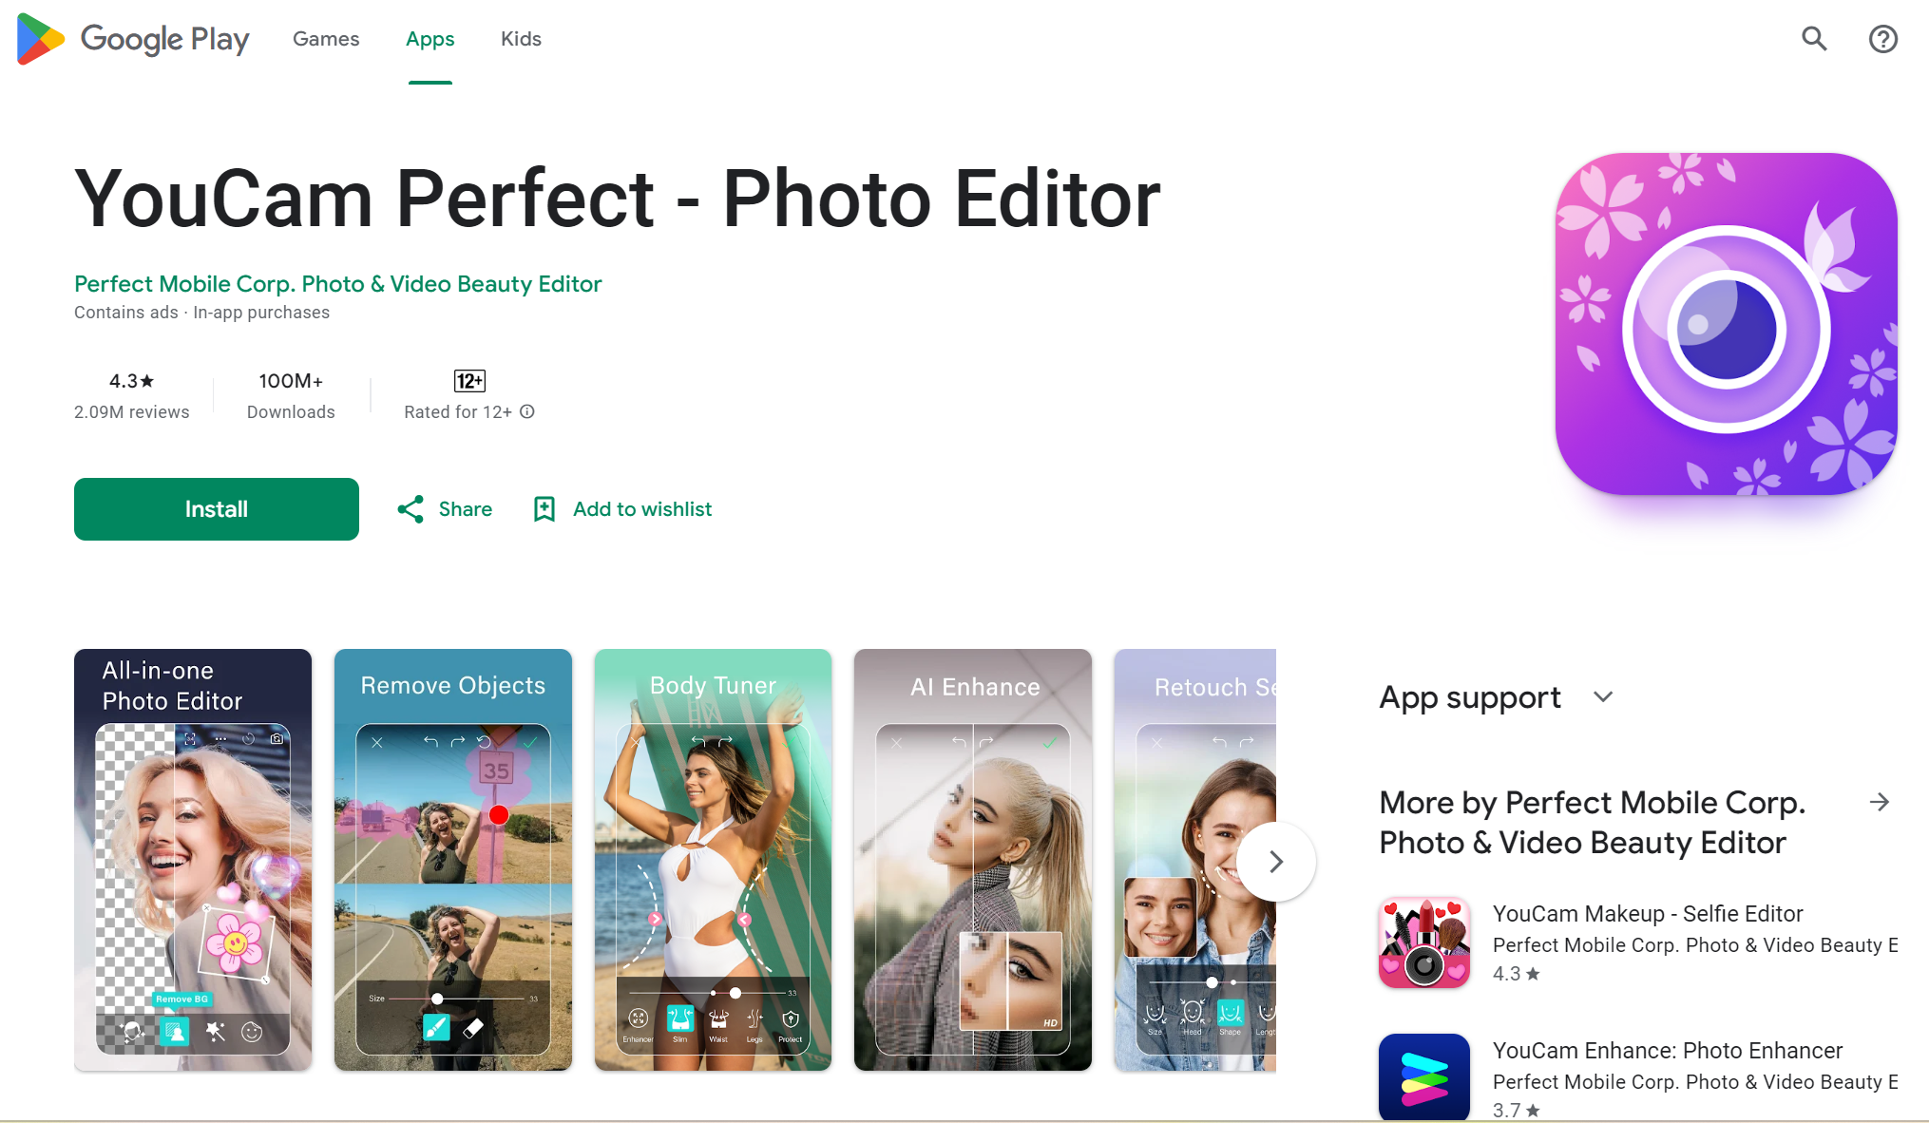
Task: Click the Search icon in top right
Action: [x=1815, y=39]
